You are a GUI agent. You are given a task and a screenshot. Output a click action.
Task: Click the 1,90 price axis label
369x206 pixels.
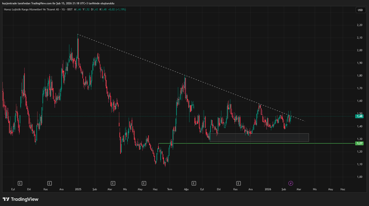coord(359,63)
